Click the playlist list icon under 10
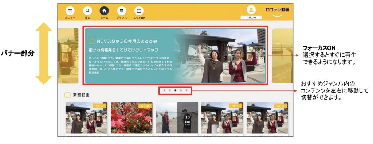 pos(188,123)
